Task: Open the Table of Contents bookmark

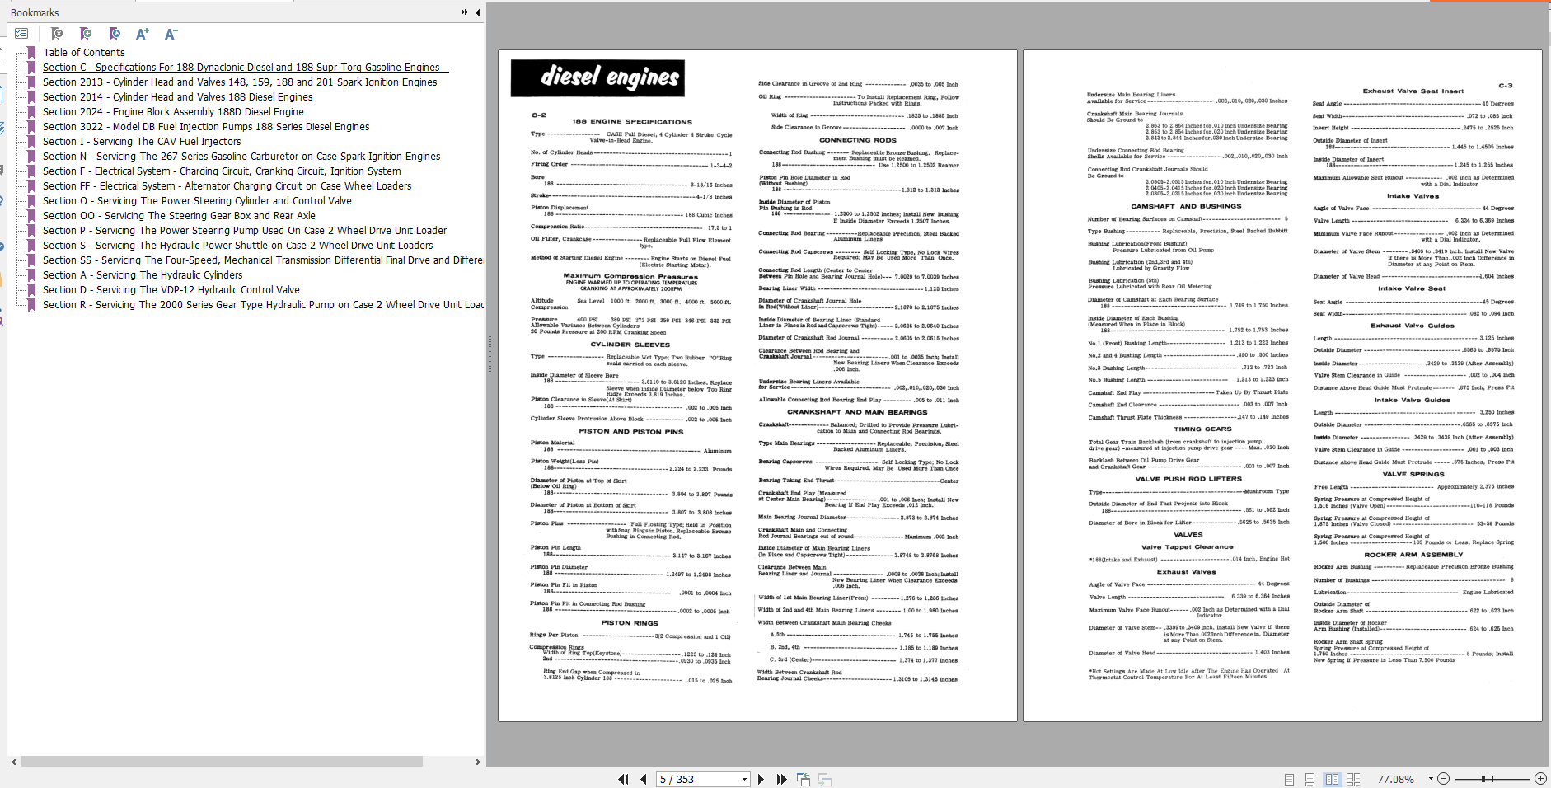Action: pyautogui.click(x=84, y=52)
